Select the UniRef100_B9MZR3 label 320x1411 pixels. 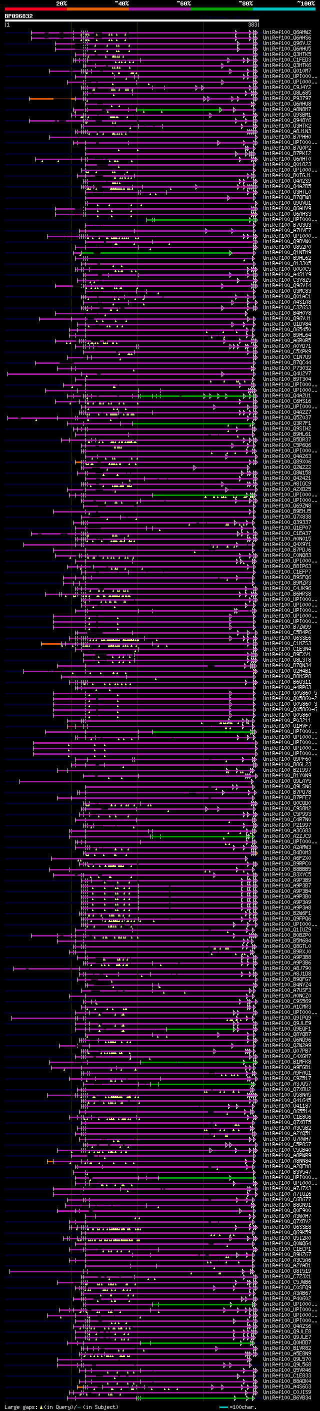(x=287, y=582)
